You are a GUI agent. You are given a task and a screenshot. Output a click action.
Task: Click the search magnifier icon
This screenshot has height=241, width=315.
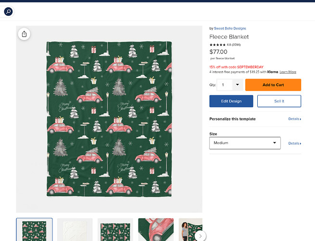[x=8, y=12]
